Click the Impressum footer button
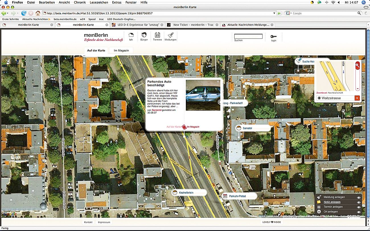Image resolution: width=370 pixels, height=231 pixels. [104, 222]
